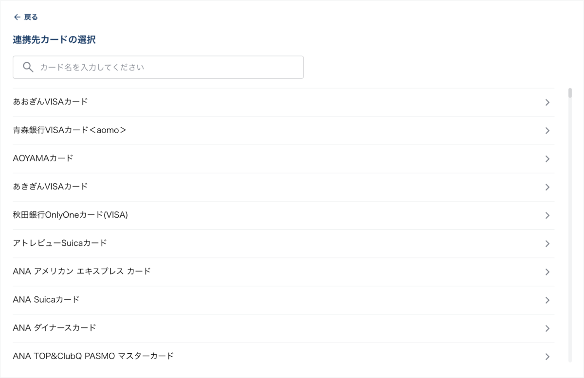This screenshot has height=378, width=584.
Task: Click chevron arrow for AOYAMAカード row
Action: pyautogui.click(x=547, y=159)
